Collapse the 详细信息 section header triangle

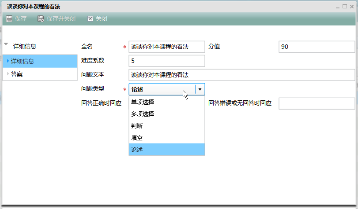6,44
